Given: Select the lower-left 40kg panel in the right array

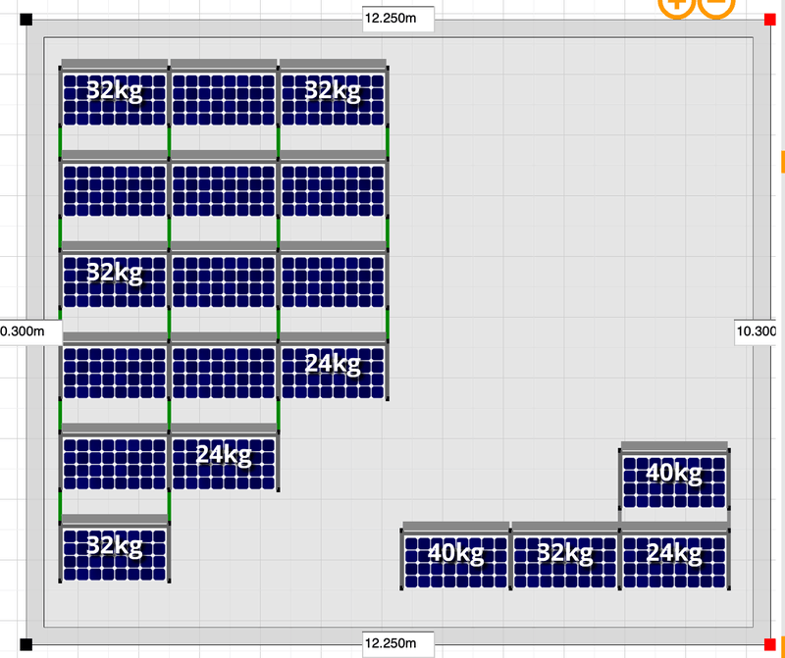Looking at the screenshot, I should point(456,562).
